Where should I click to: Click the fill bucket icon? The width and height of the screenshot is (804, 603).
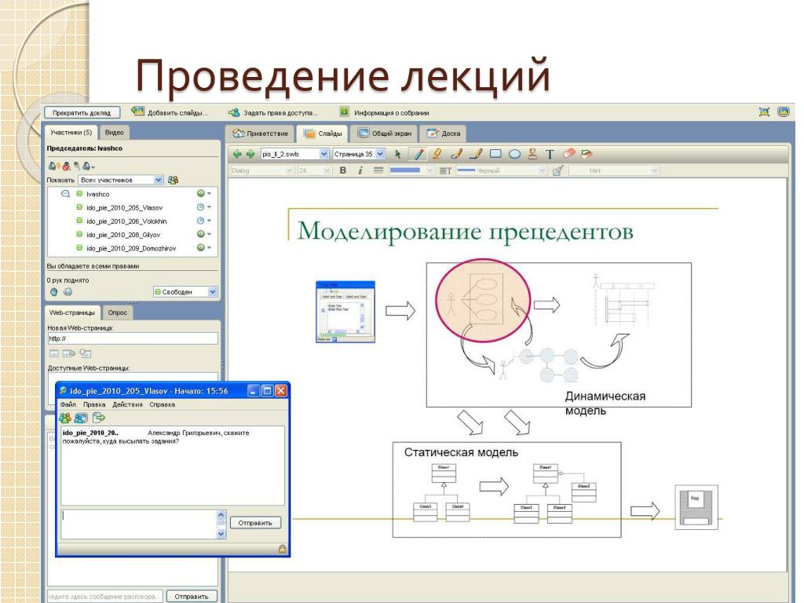[x=558, y=170]
